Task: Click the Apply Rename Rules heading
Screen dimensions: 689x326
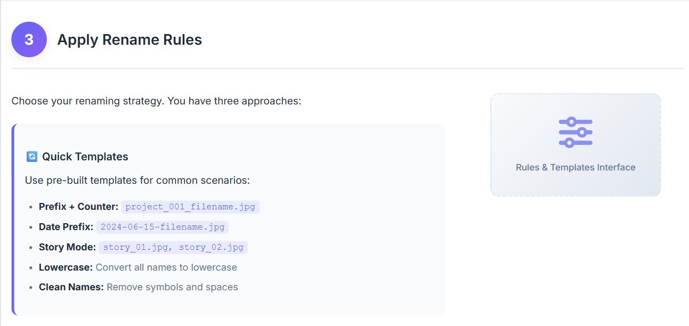Action: click(129, 40)
